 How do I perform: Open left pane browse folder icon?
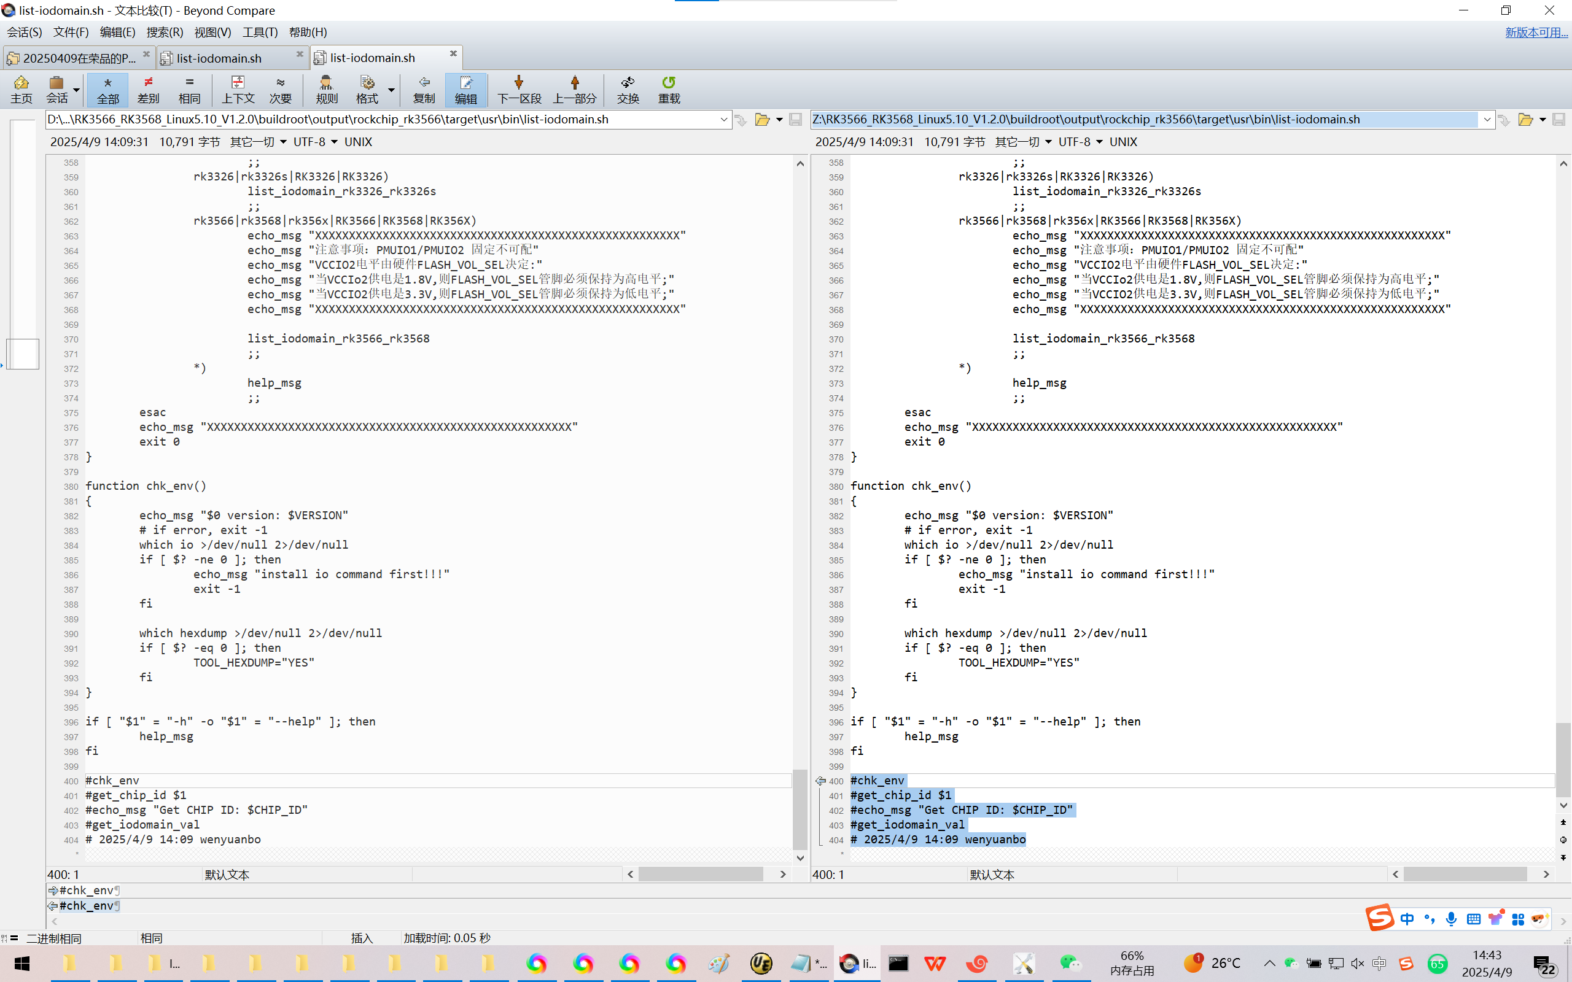pos(762,120)
